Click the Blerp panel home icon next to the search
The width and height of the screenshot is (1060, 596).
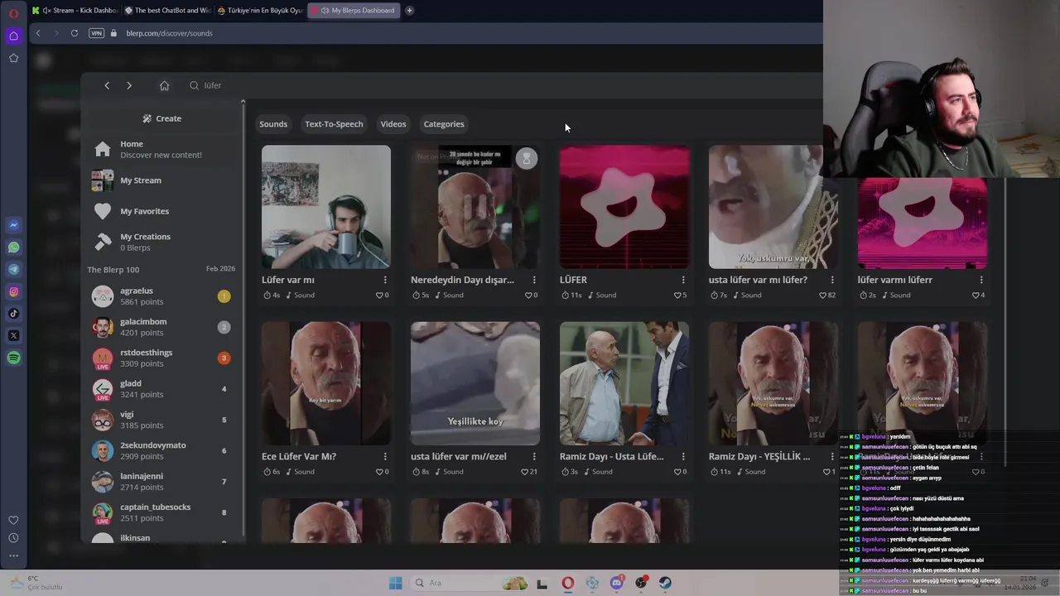164,85
